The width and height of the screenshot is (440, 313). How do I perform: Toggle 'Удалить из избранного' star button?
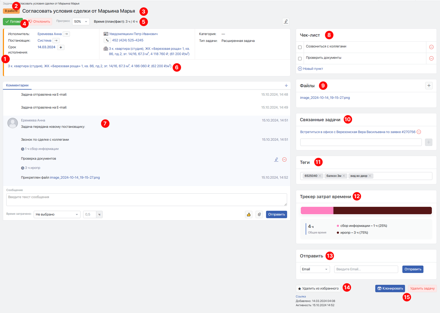coord(318,288)
